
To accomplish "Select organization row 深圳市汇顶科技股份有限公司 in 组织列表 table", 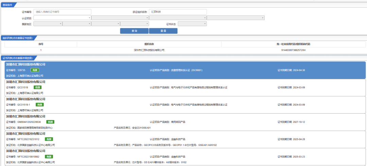I will click(185, 50).
